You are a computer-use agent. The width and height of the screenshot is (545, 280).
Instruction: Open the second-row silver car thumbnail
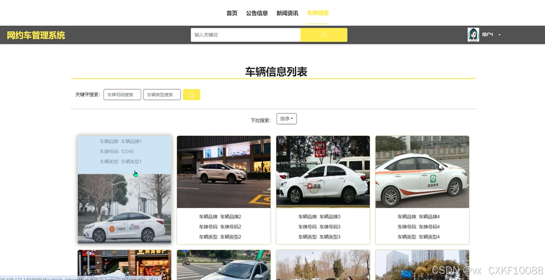click(224, 265)
